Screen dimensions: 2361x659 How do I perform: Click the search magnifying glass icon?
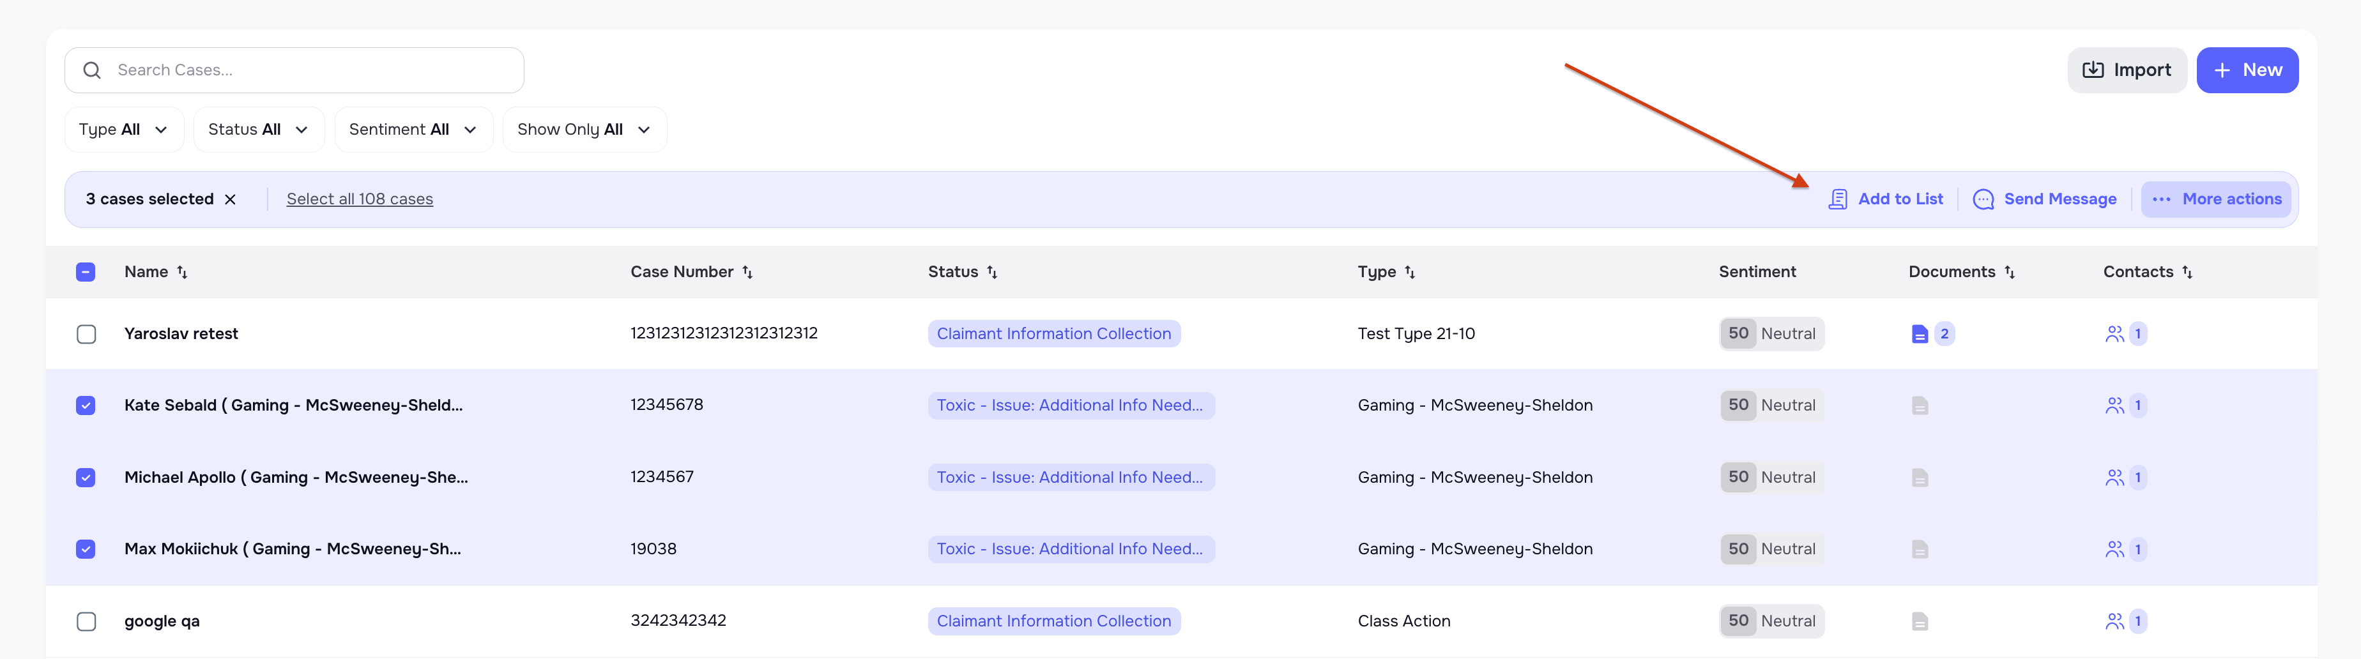coord(91,70)
